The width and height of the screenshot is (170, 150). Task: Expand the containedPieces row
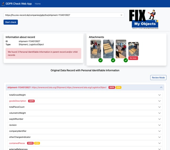click(85, 143)
